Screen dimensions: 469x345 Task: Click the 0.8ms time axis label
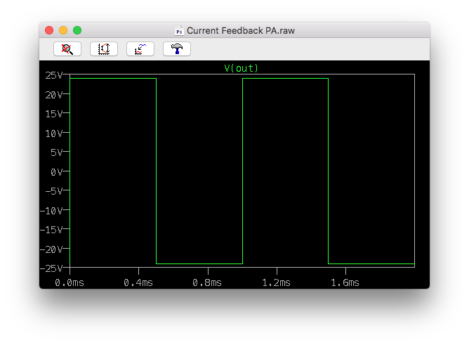(x=207, y=282)
